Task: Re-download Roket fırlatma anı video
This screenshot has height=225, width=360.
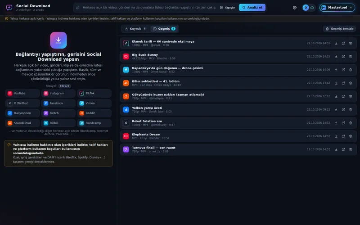Action: pos(336,123)
